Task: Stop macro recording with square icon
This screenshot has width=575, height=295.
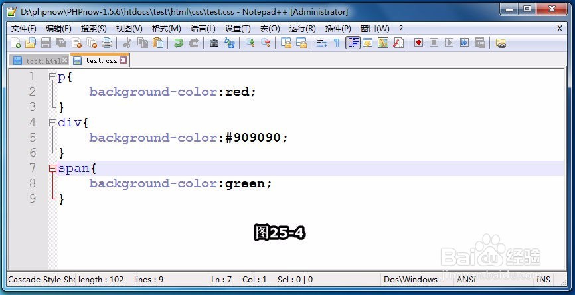Action: point(434,43)
